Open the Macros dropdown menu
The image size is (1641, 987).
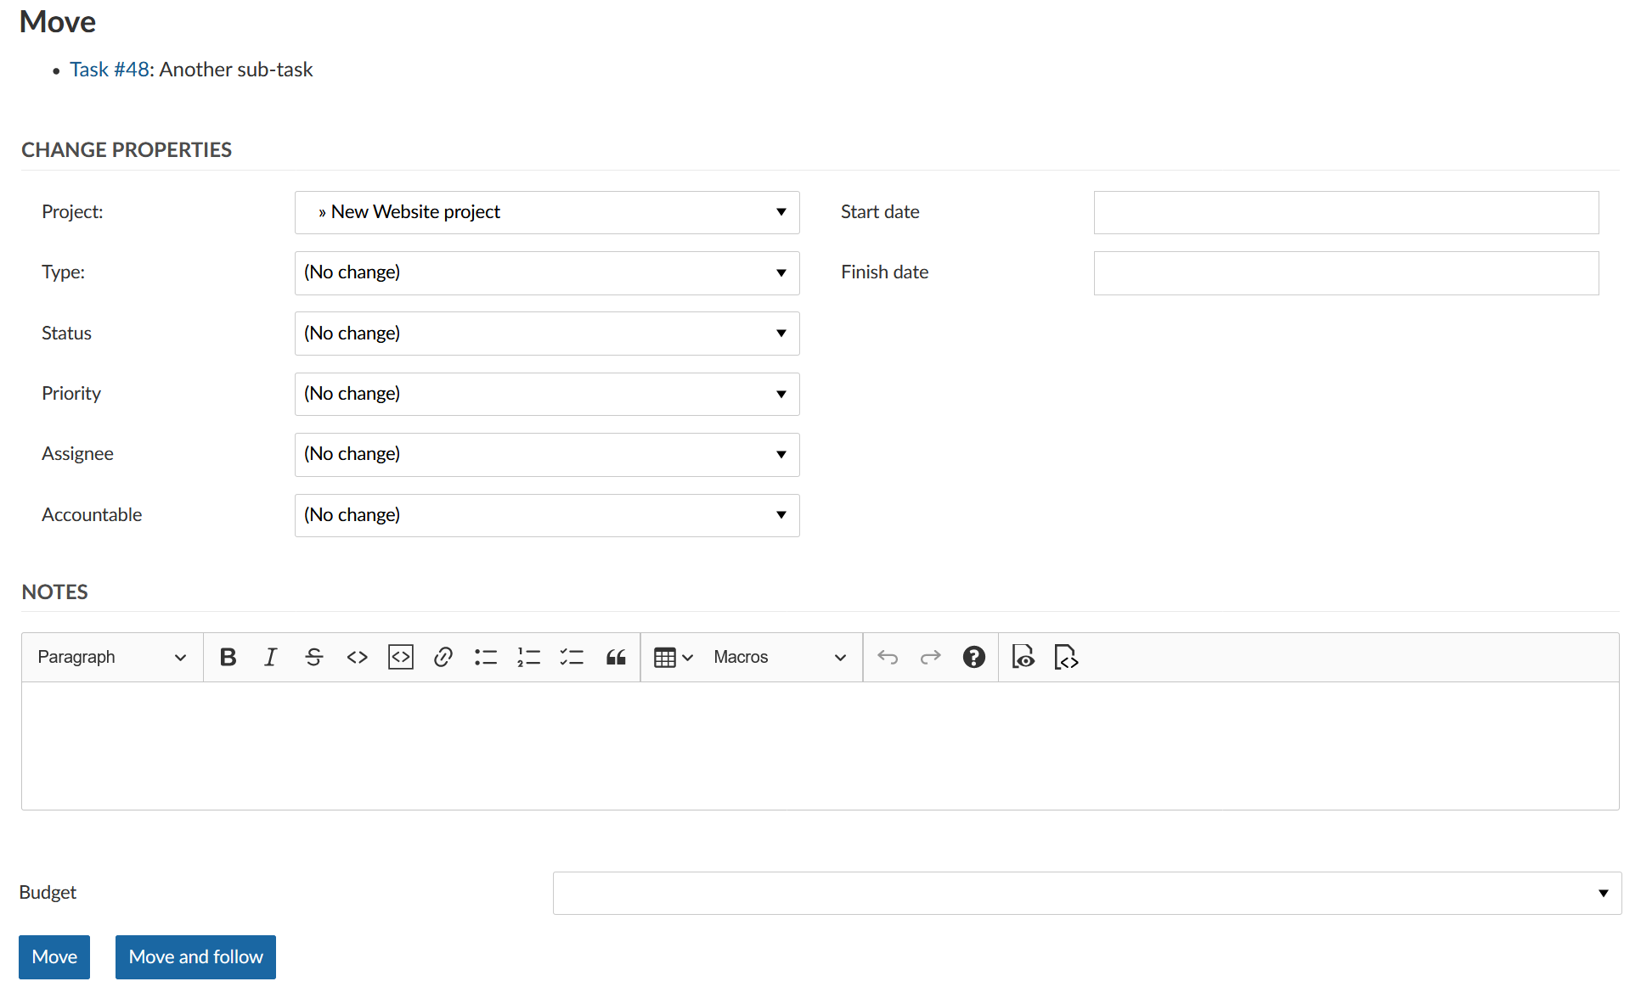point(780,656)
